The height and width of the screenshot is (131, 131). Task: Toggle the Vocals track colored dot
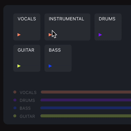(15, 92)
